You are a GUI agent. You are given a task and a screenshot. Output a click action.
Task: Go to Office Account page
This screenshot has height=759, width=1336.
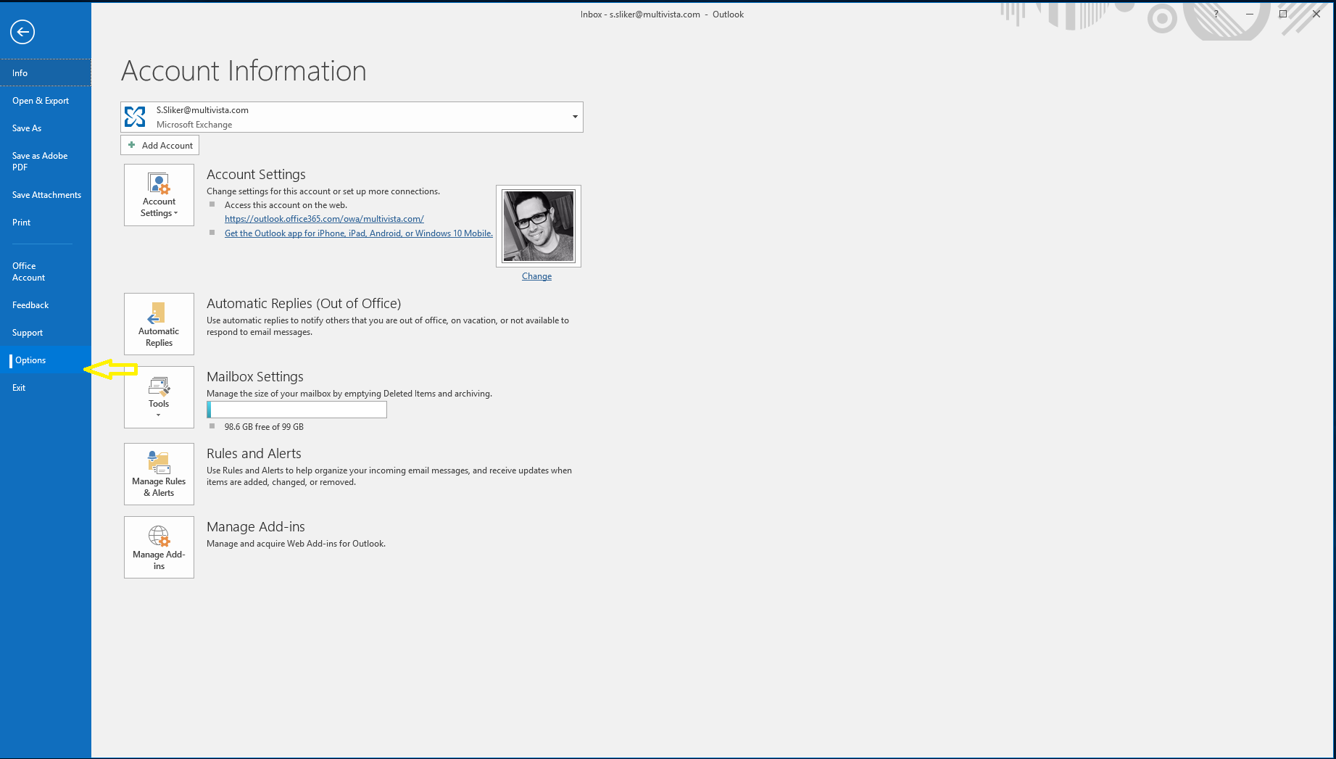29,272
